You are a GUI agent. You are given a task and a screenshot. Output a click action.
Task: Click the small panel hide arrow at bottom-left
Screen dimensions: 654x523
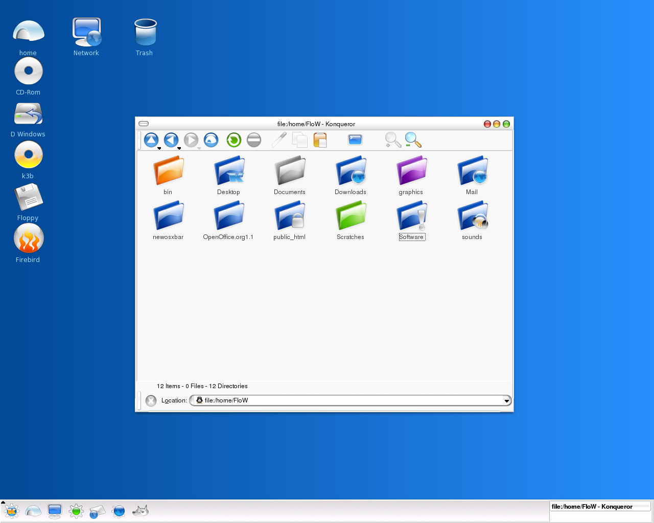click(3, 502)
